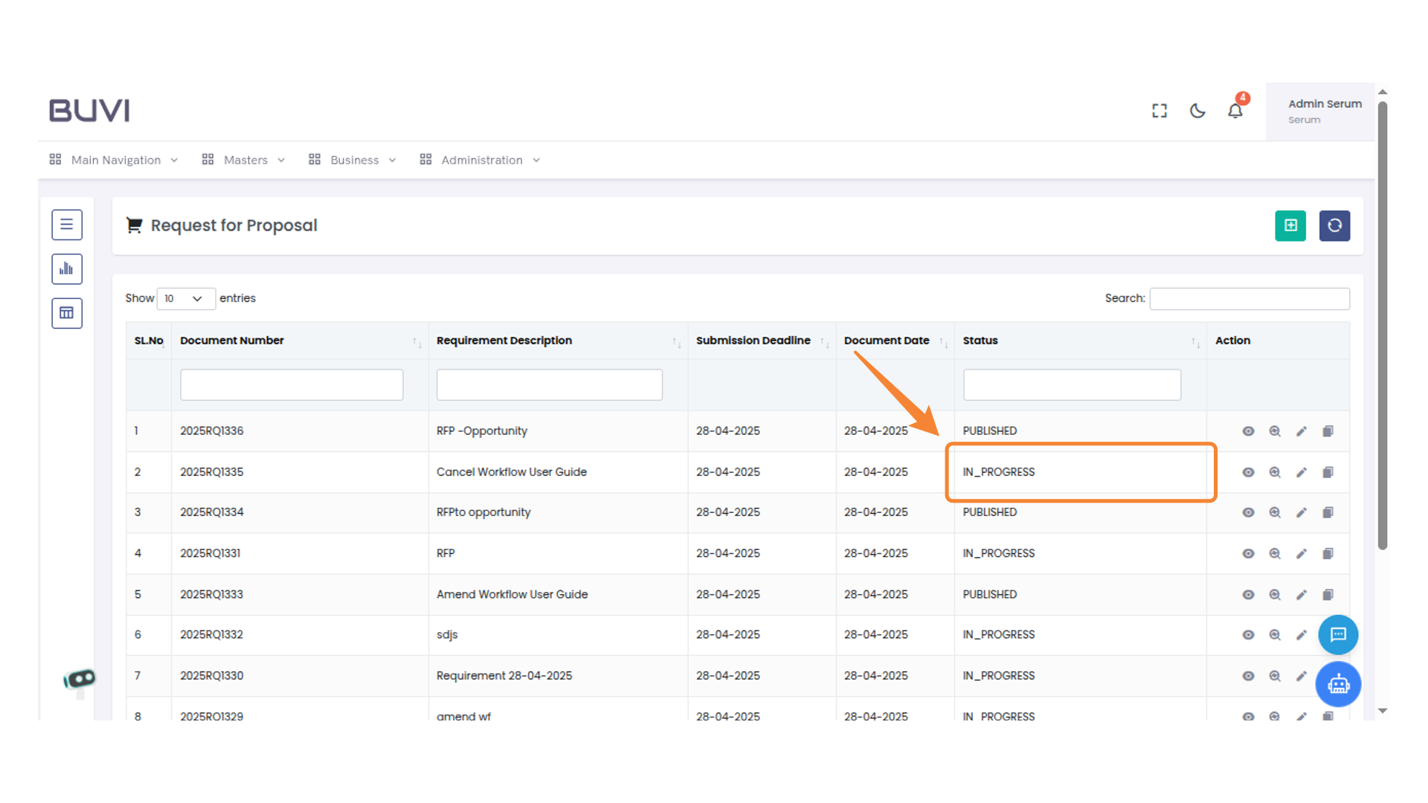Click the Search input field
The width and height of the screenshot is (1428, 803).
click(x=1249, y=298)
